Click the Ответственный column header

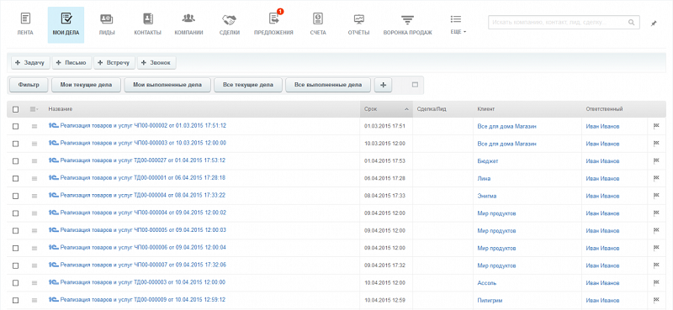(604, 109)
